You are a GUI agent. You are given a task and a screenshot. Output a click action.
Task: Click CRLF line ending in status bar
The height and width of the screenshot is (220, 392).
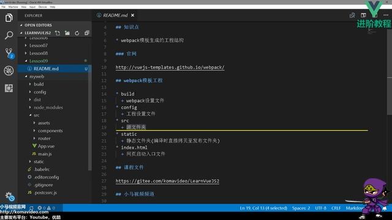336,208
